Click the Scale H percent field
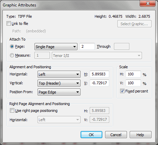Viewport: 158px width, 145px height. click(133, 74)
